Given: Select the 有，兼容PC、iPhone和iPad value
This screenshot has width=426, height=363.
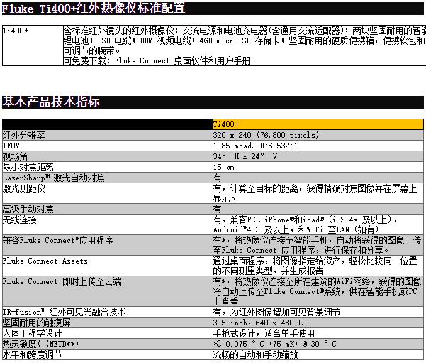Looking at the screenshot, I should click(305, 224).
